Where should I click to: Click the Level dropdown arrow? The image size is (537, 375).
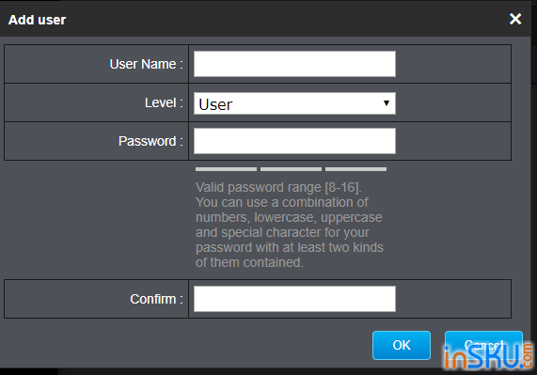point(387,103)
